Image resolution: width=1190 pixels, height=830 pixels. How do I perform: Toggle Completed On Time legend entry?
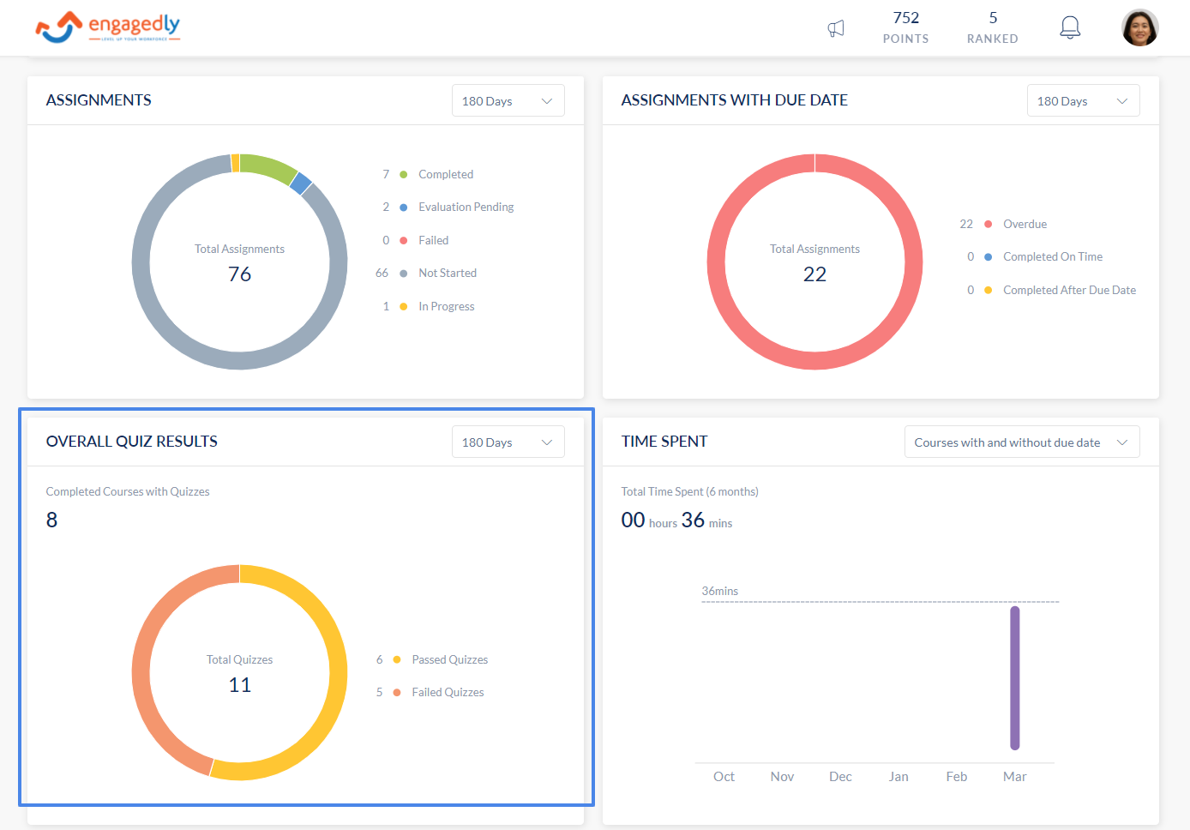pyautogui.click(x=1043, y=256)
